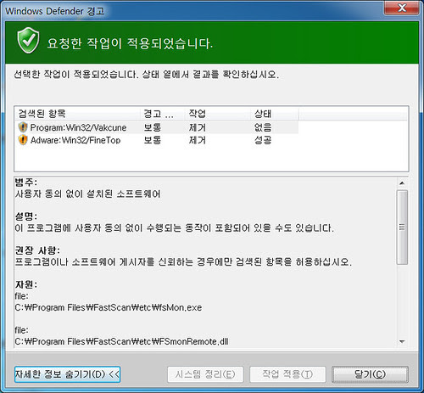Click the 작업 적용(T) button
Viewport: 424px width, 393px height.
287,374
